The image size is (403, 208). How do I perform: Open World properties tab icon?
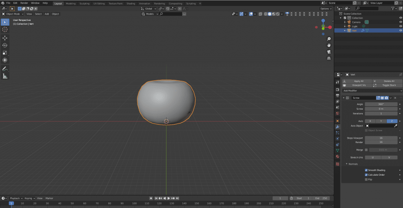point(337,113)
